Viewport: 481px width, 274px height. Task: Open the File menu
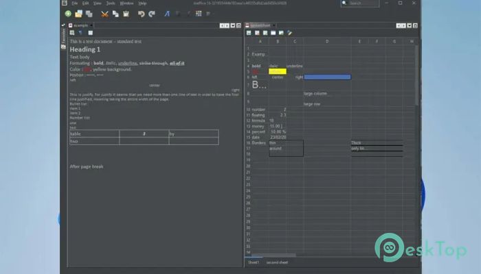pyautogui.click(x=74, y=3)
